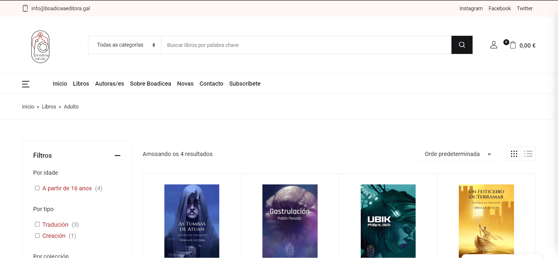
Task: Open the Novas menu item
Action: (x=185, y=84)
